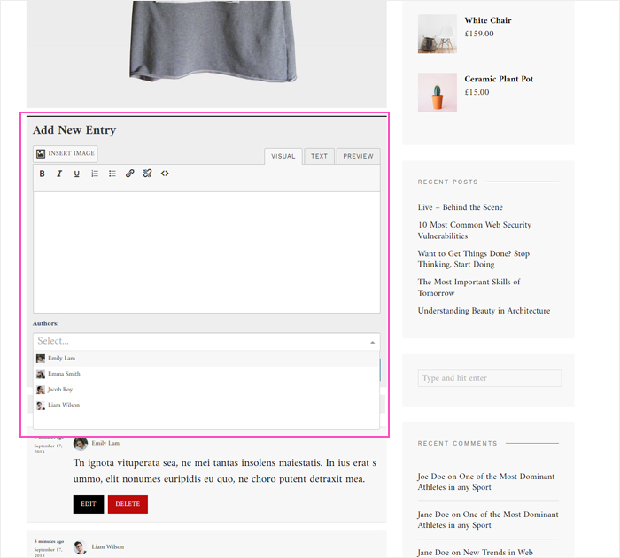The width and height of the screenshot is (620, 558).
Task: Choose Liam Wilson from authors list
Action: click(206, 406)
